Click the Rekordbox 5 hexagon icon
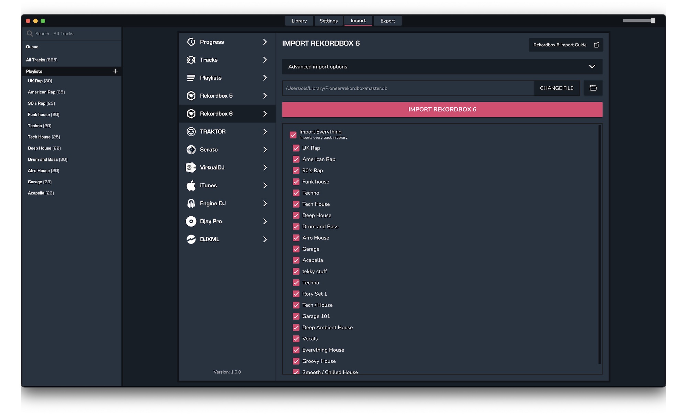Image resolution: width=687 pixels, height=415 pixels. click(x=191, y=96)
